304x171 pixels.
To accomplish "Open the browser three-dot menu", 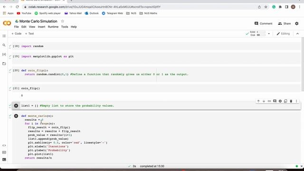I will click(300, 7).
